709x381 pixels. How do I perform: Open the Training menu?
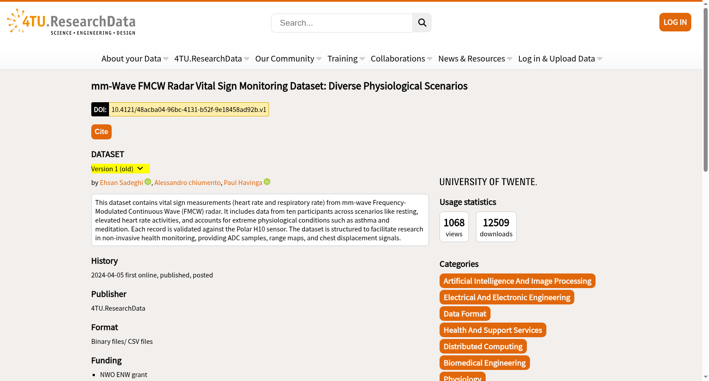point(346,58)
